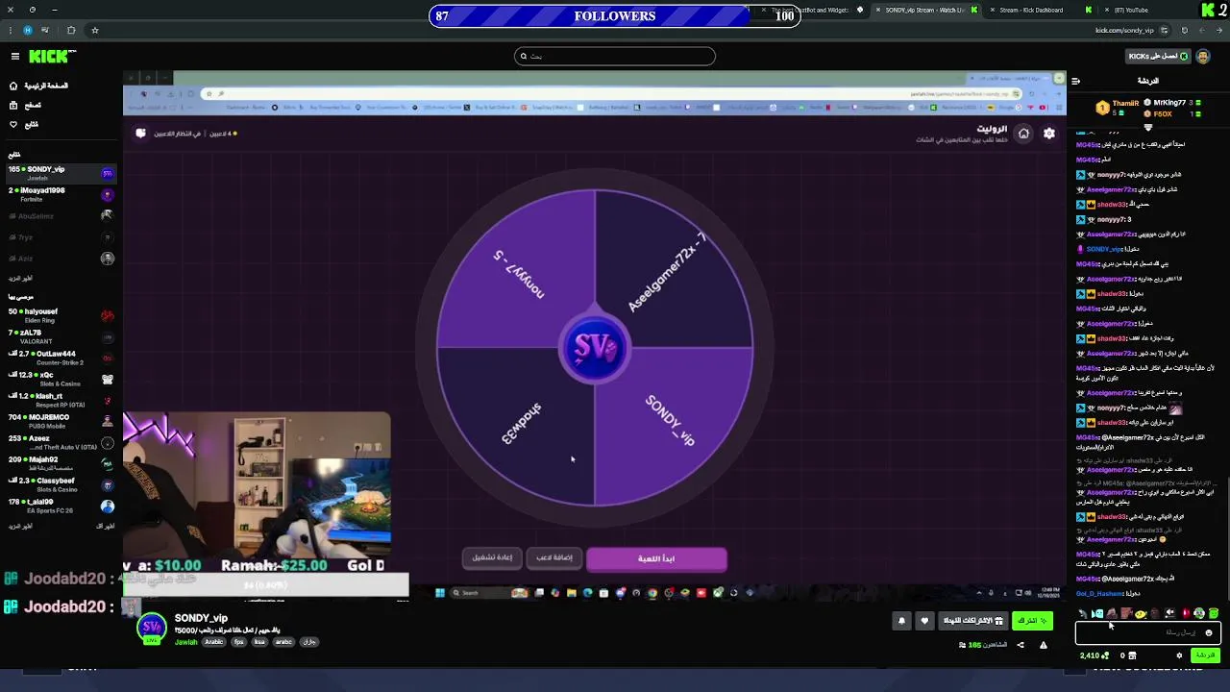
Task: Select t_alal99 EA Sports FC 26 channel
Action: (x=61, y=506)
